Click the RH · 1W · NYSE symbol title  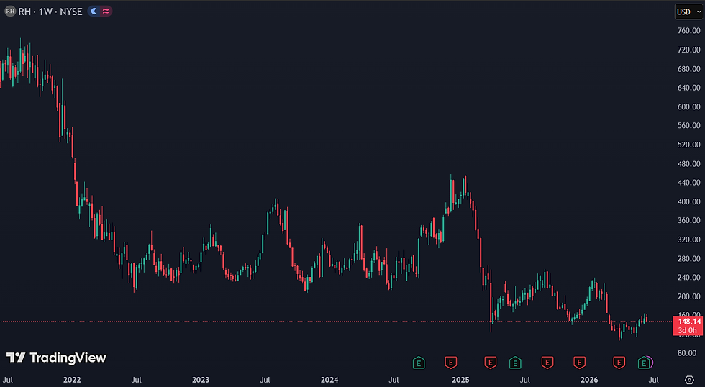(50, 12)
